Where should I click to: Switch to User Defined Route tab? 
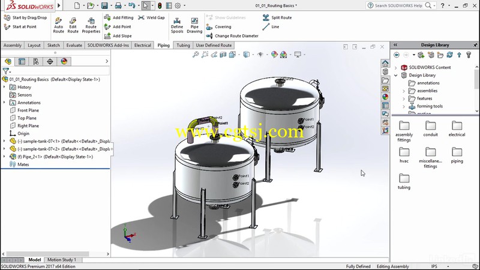[x=214, y=46]
